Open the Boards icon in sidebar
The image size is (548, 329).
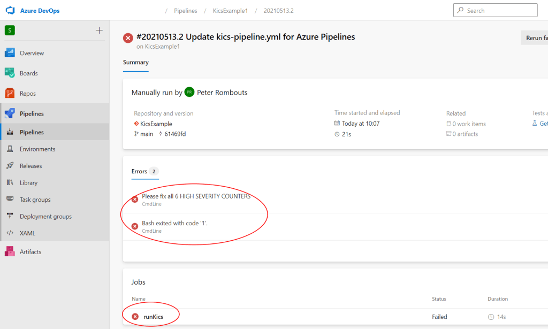[10, 73]
